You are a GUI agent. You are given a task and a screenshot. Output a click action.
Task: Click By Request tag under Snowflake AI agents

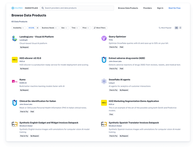pyautogui.click(x=124, y=90)
